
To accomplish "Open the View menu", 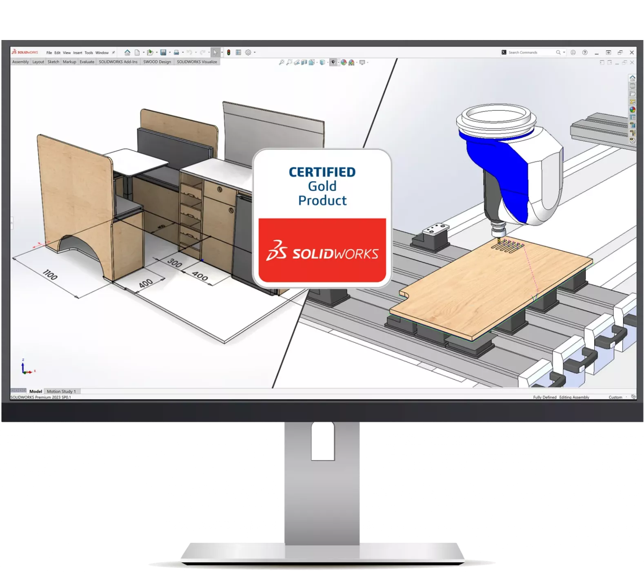I will pyautogui.click(x=67, y=53).
